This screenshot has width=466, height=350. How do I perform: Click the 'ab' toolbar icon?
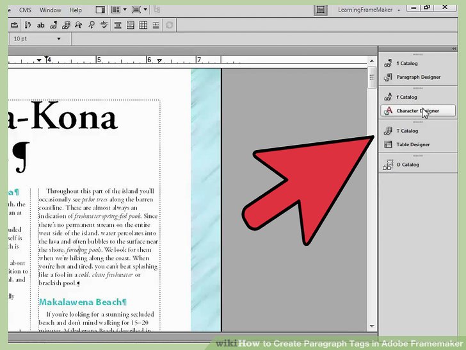(x=41, y=25)
